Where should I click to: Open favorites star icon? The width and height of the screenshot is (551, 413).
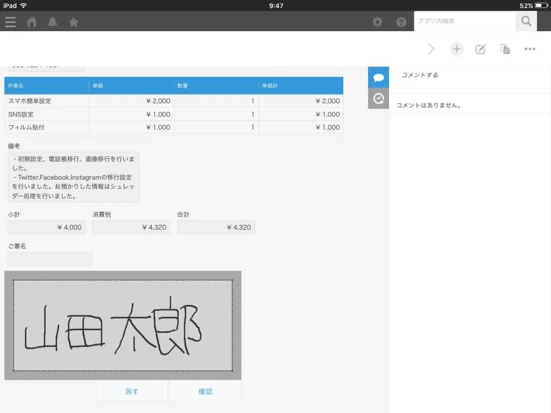(x=74, y=22)
